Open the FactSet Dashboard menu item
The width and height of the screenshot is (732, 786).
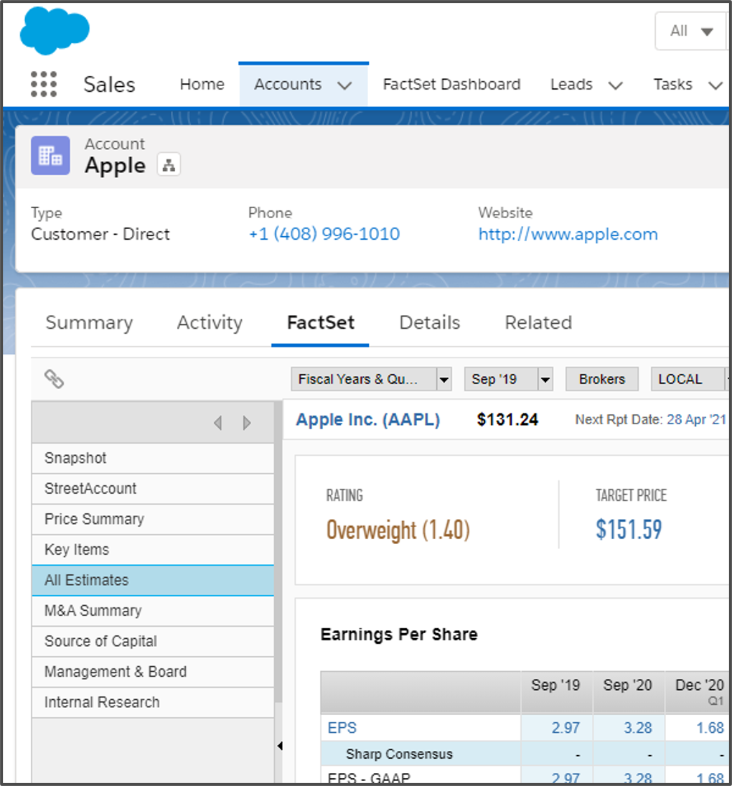[451, 84]
